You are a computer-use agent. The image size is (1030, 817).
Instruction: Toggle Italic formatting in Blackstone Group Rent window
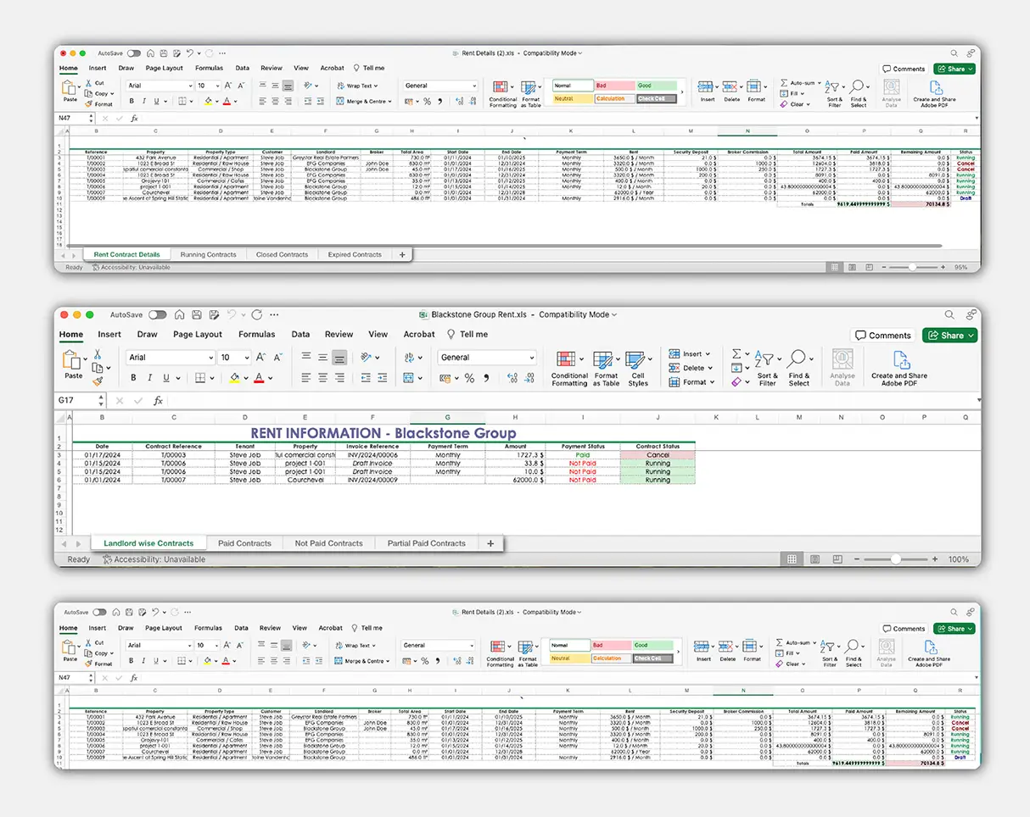coord(150,379)
